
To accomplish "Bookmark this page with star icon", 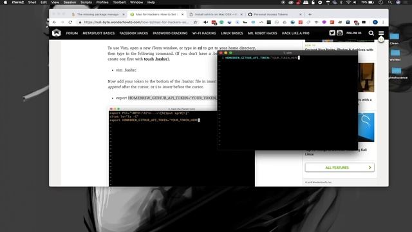I will pyautogui.click(x=195, y=23).
